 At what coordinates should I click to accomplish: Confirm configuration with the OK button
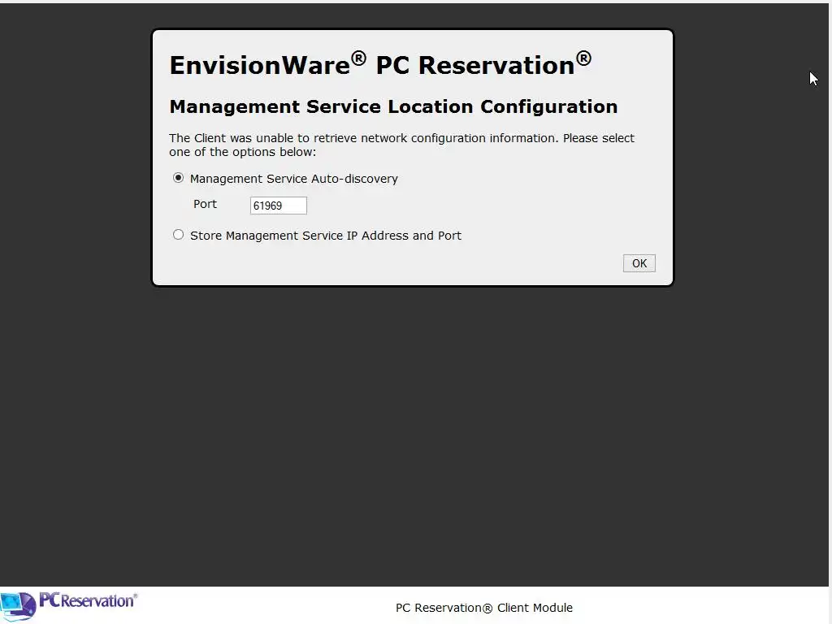(639, 263)
